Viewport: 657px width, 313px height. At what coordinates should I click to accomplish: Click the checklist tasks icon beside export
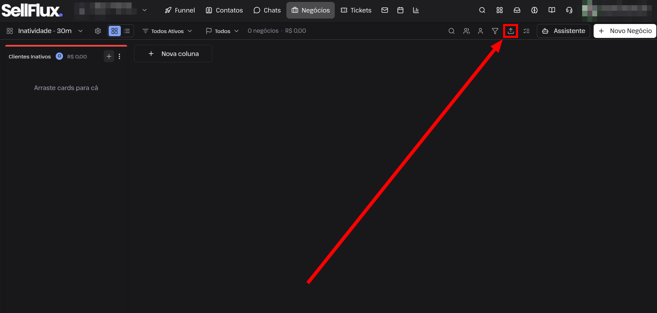(x=526, y=31)
